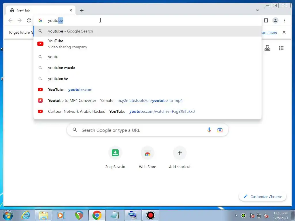Image resolution: width=295 pixels, height=221 pixels.
Task: Open the SnapSave.io shortcut
Action: pos(115,157)
